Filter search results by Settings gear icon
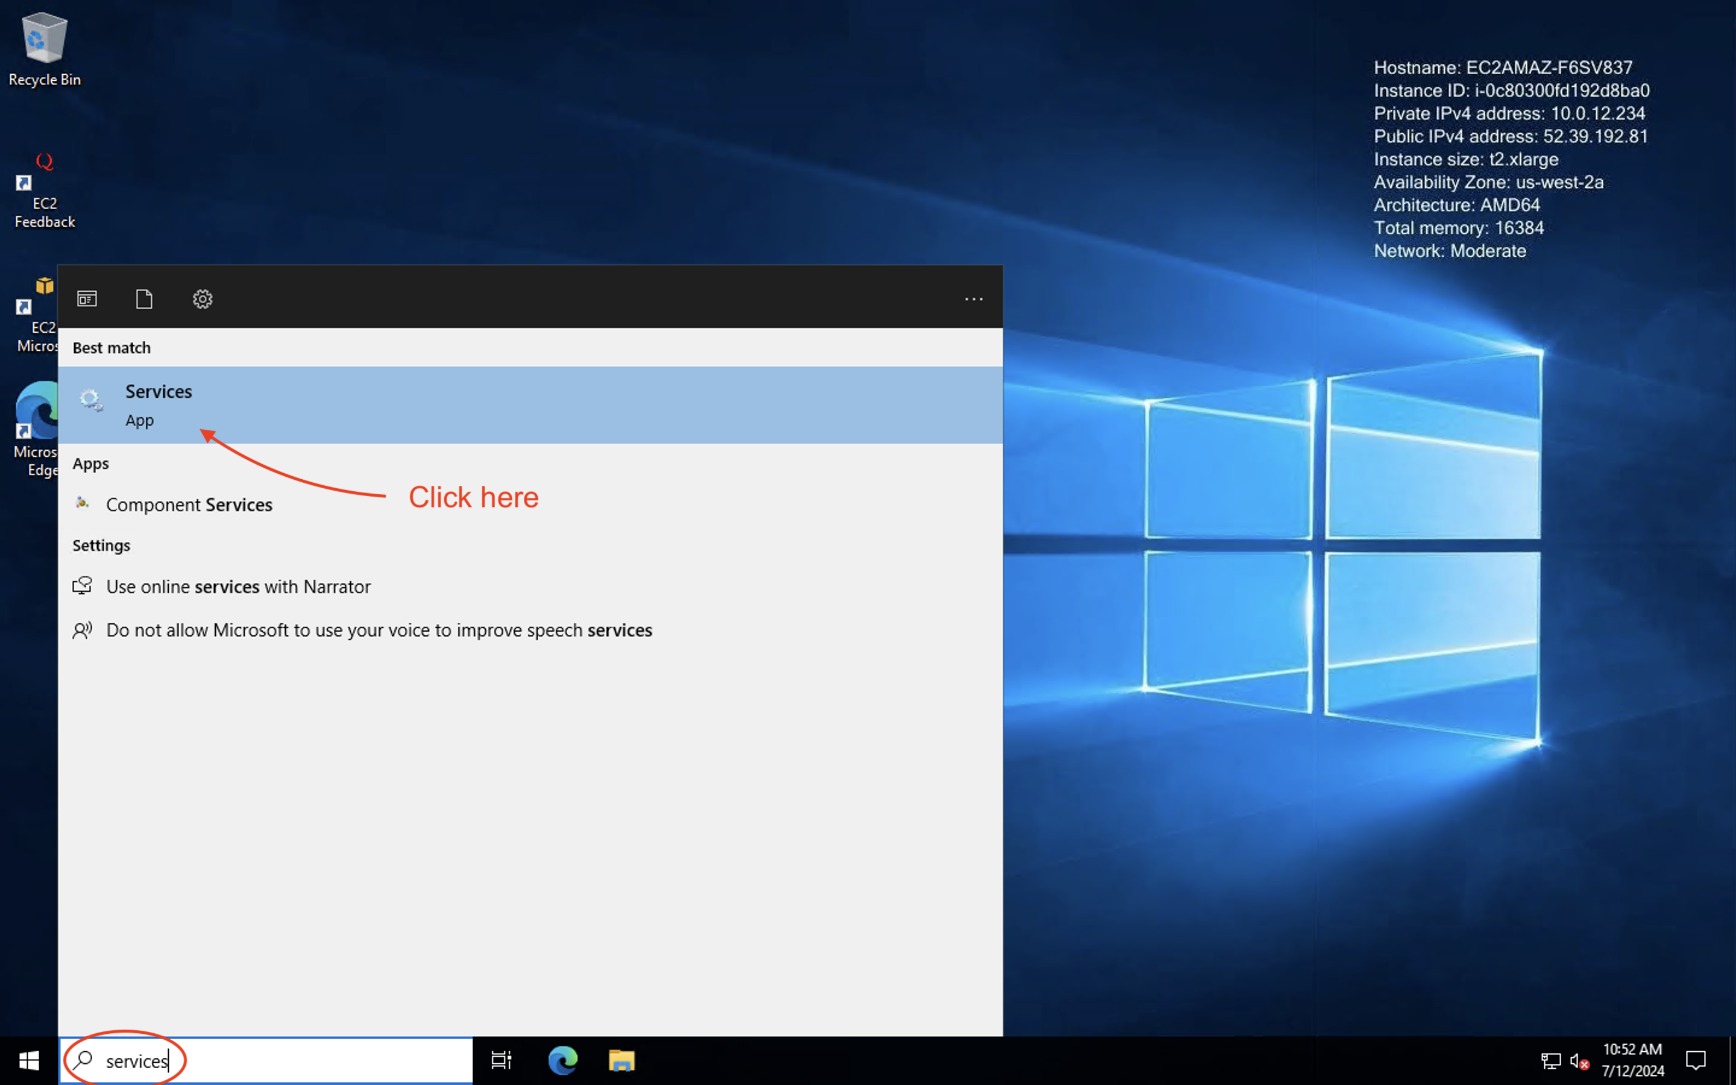 tap(203, 298)
